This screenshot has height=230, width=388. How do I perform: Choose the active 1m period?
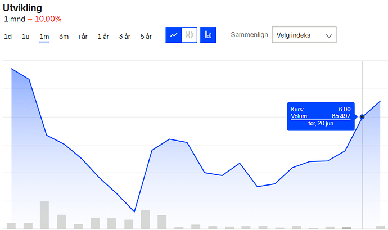tap(44, 37)
